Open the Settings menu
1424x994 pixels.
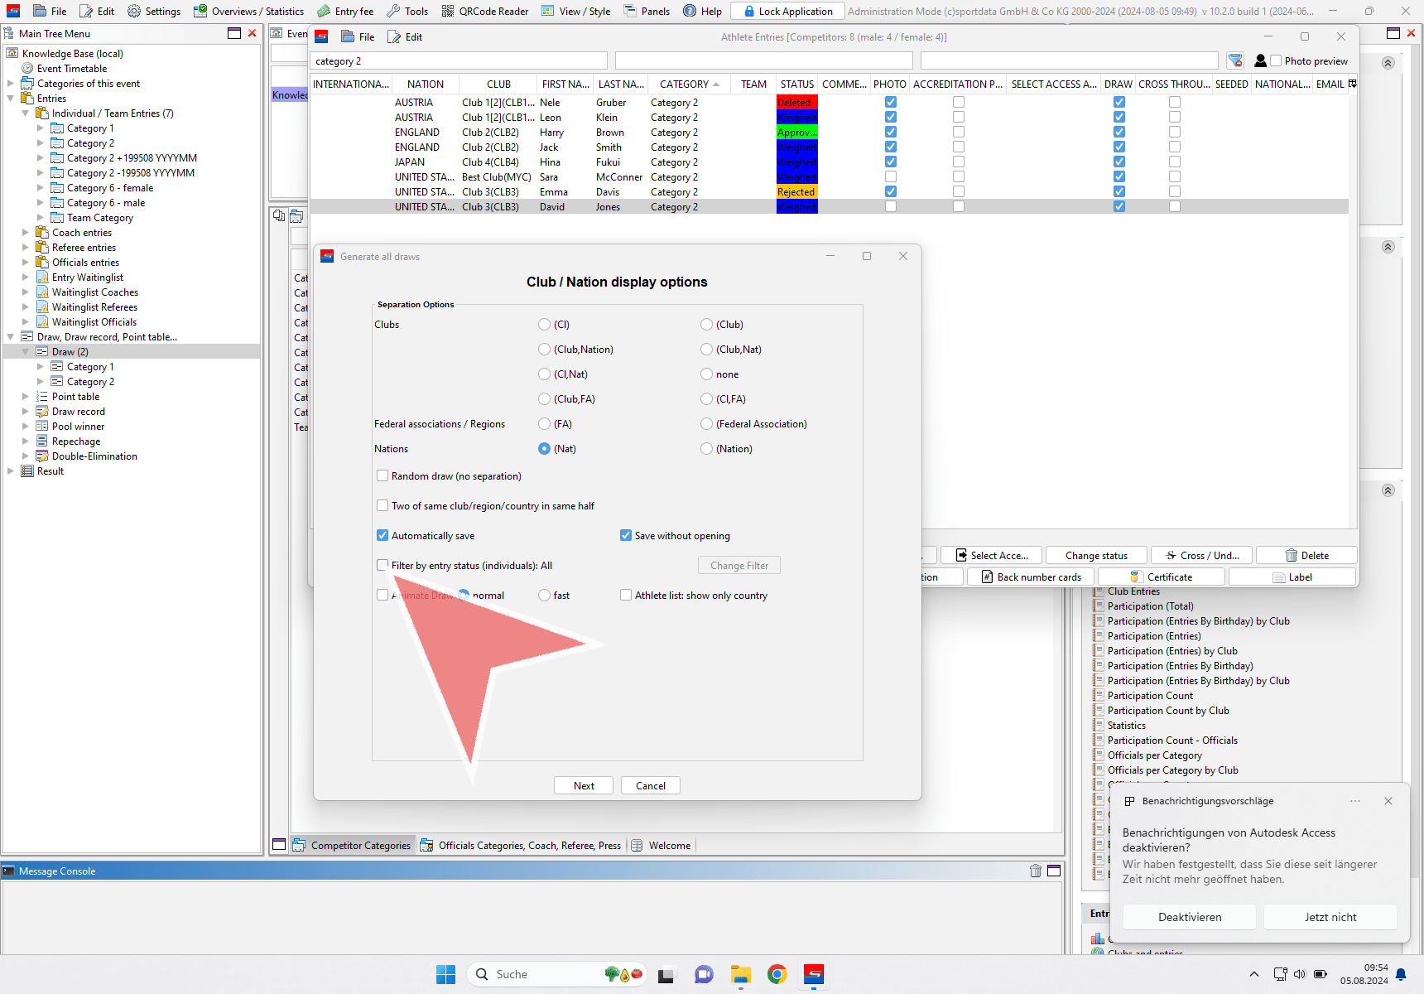point(154,11)
